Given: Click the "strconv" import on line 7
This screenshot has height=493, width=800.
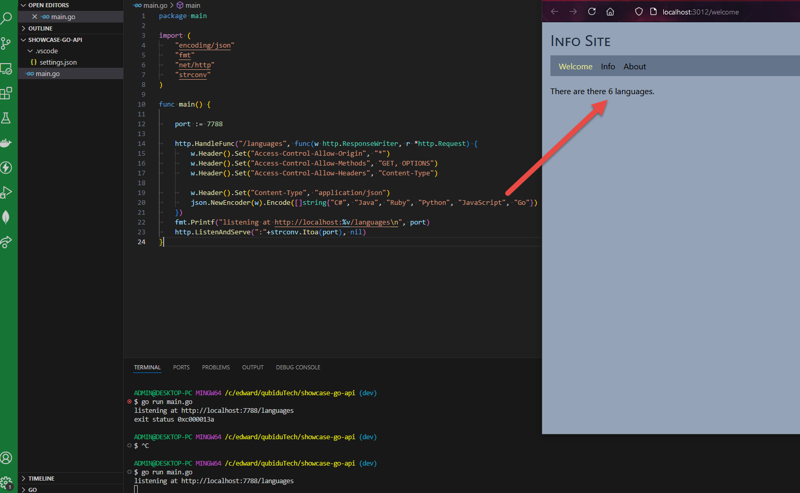Looking at the screenshot, I should click(193, 75).
